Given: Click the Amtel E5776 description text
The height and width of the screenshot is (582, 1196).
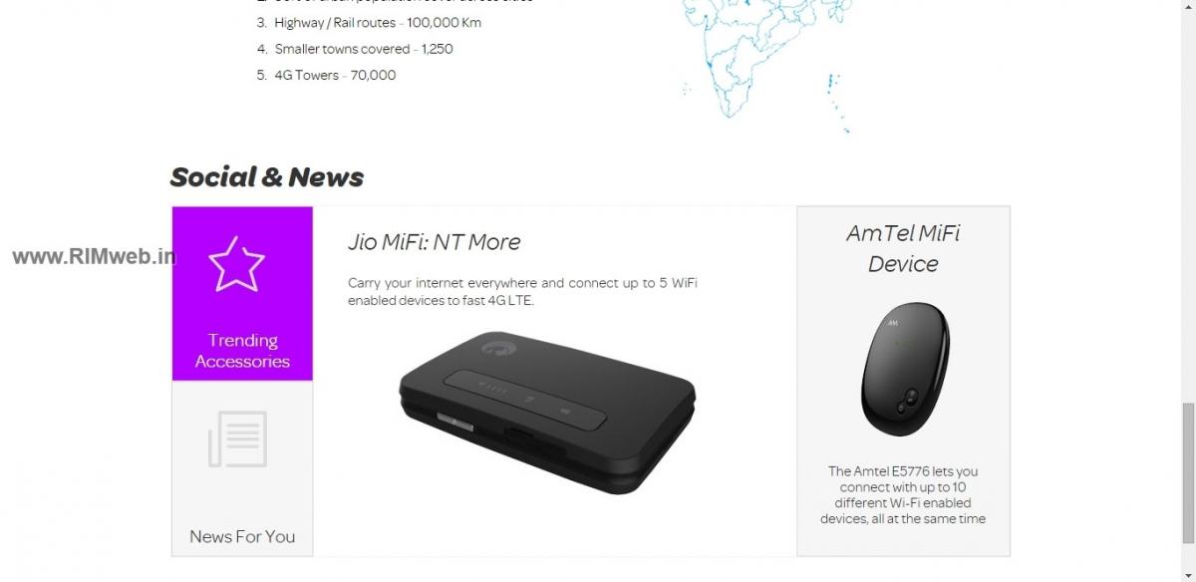Looking at the screenshot, I should [903, 494].
